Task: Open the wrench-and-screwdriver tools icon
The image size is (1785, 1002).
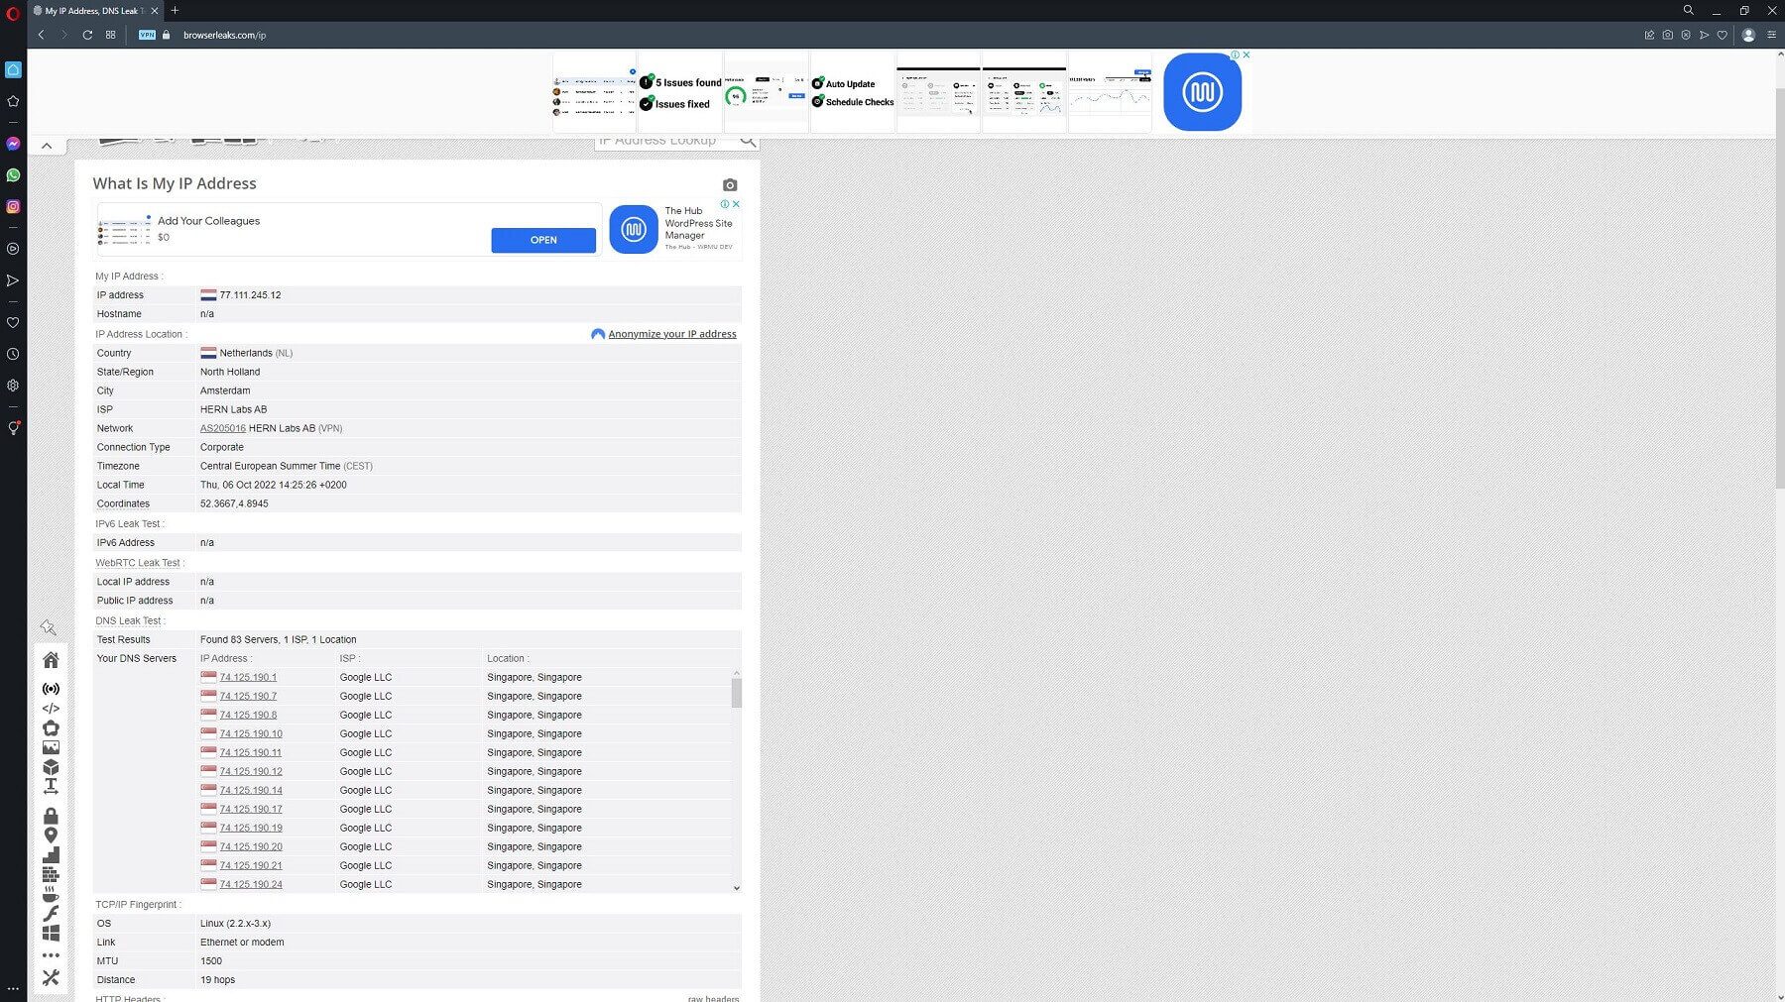Action: (x=51, y=978)
